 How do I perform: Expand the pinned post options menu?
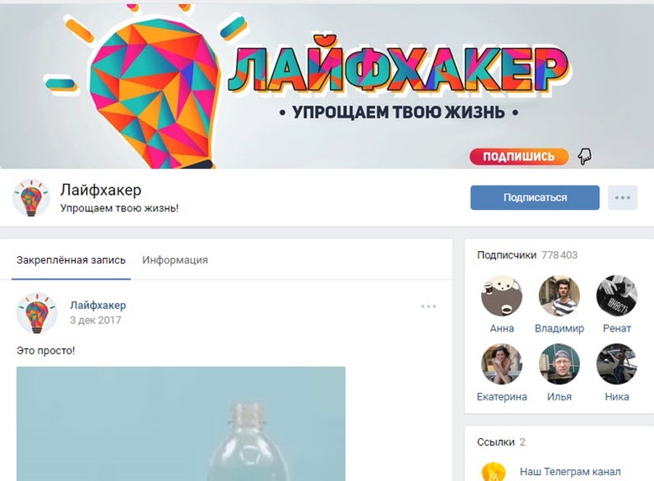(x=428, y=306)
